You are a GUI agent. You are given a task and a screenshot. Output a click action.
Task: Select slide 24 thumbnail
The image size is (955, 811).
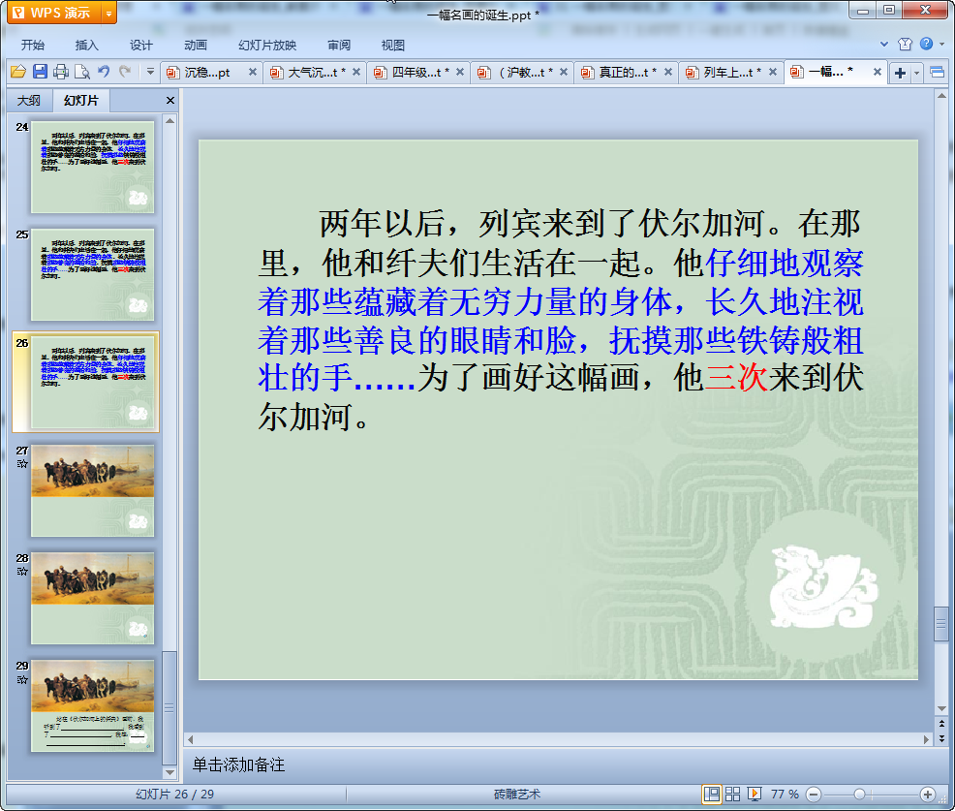pos(93,167)
